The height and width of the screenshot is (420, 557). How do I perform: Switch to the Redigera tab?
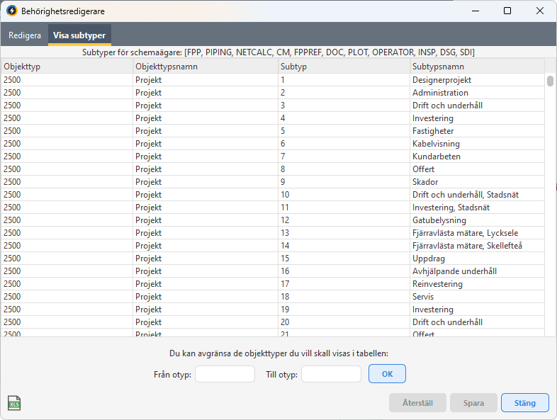[x=25, y=35]
